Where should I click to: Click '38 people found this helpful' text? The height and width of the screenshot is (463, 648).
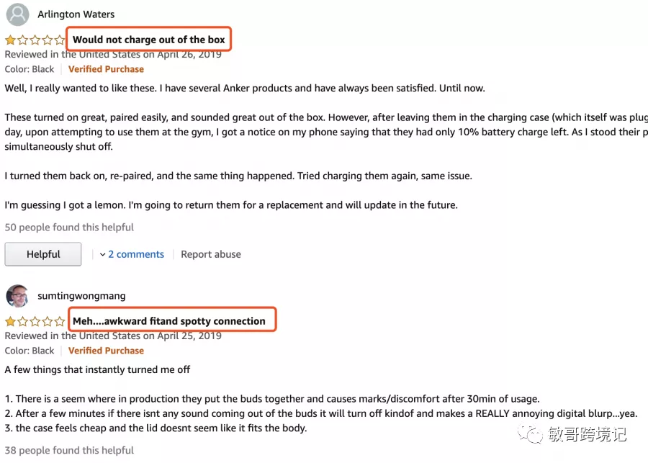click(69, 450)
